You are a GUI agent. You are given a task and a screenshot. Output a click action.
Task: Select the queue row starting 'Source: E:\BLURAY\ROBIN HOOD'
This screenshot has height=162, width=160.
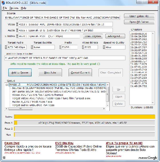click(x=59, y=88)
